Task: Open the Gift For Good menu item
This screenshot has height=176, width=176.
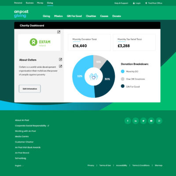Action: (x=74, y=16)
